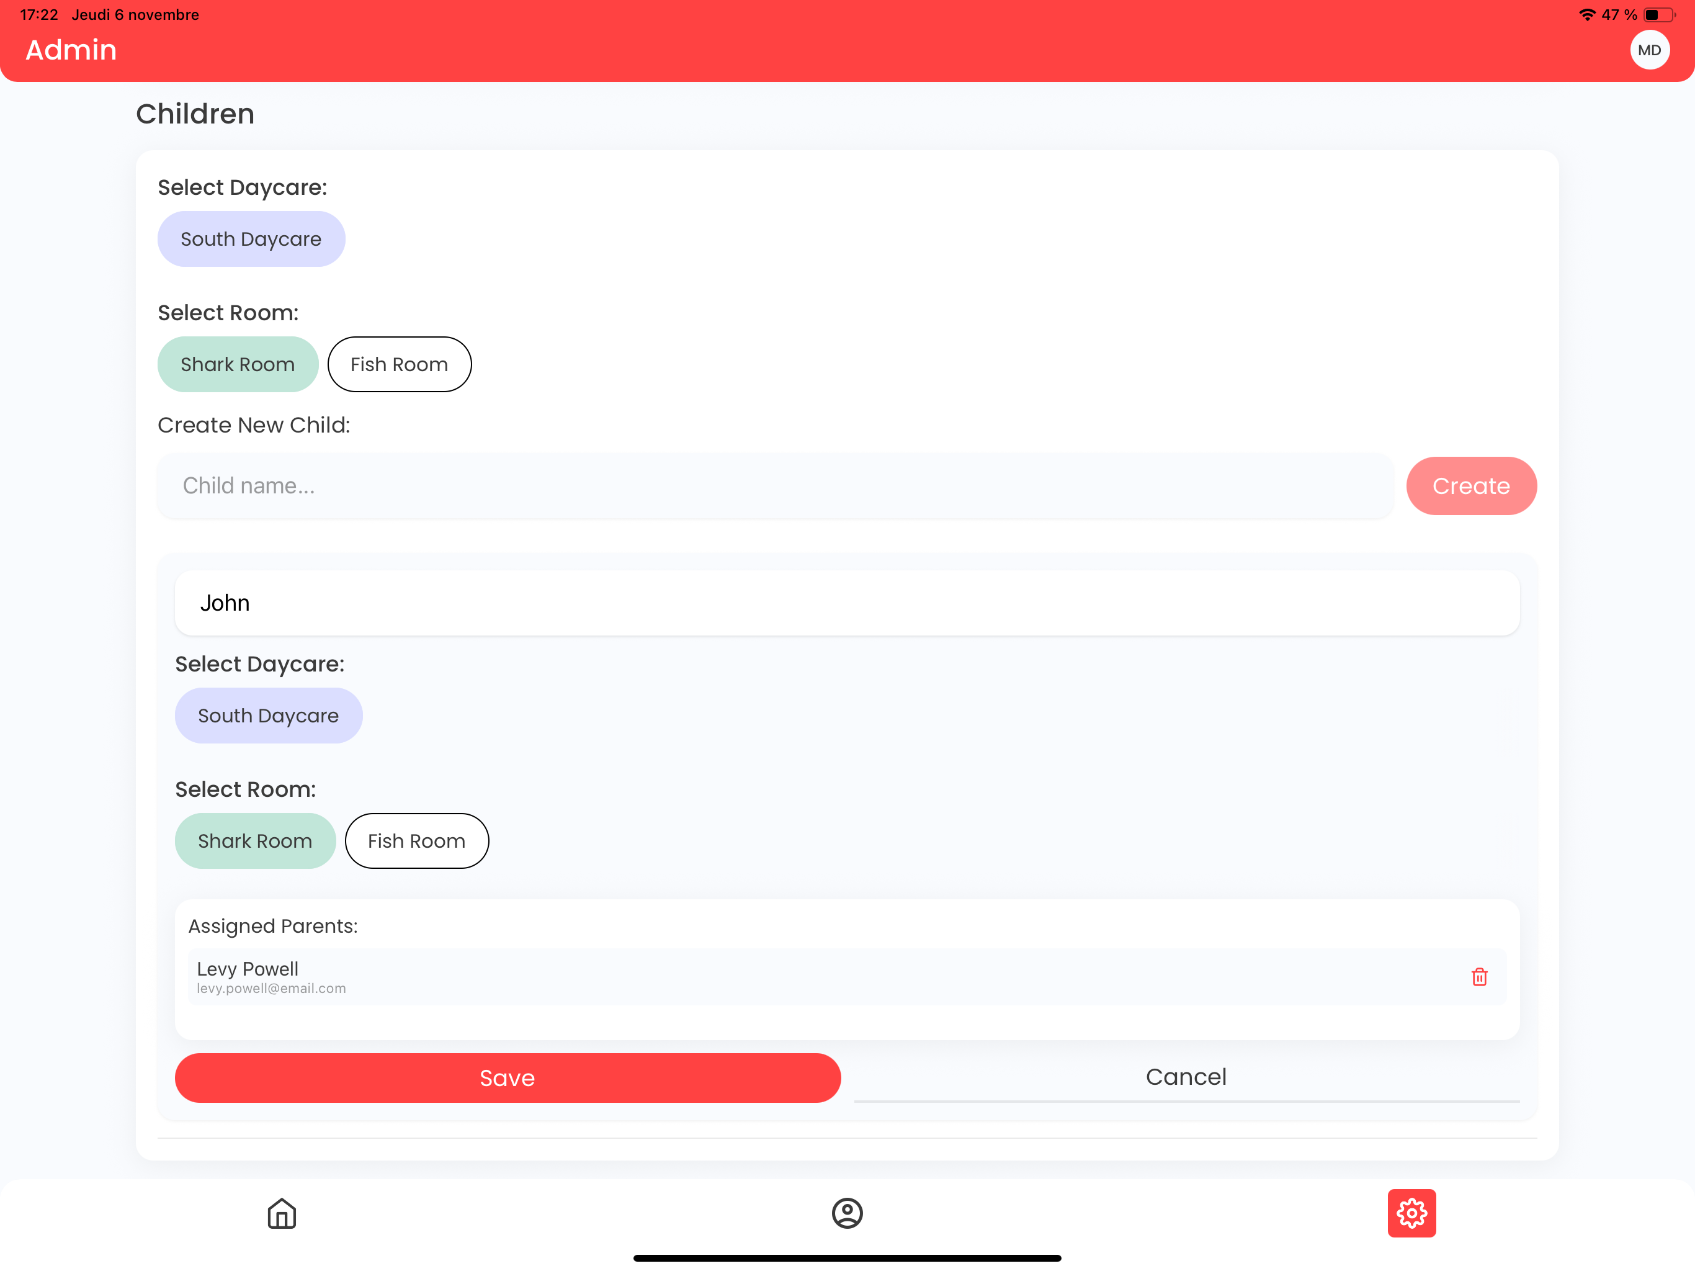Delete assigned parent Levy Powell
Viewport: 1695px width, 1271px height.
point(1479,977)
